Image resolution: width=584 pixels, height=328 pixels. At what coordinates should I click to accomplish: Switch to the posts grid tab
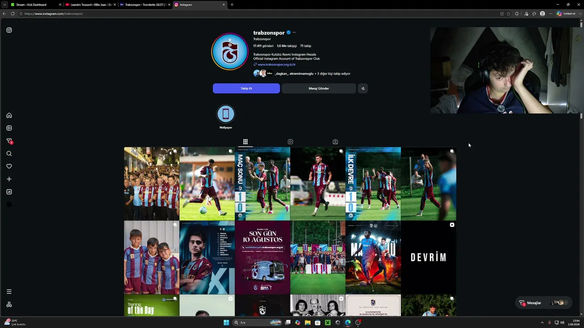click(x=245, y=142)
